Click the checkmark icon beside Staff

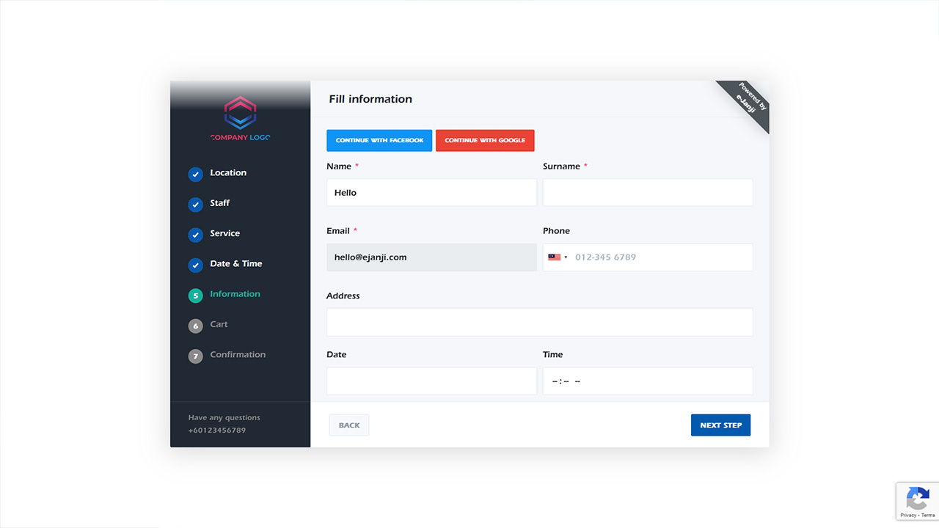pos(195,204)
